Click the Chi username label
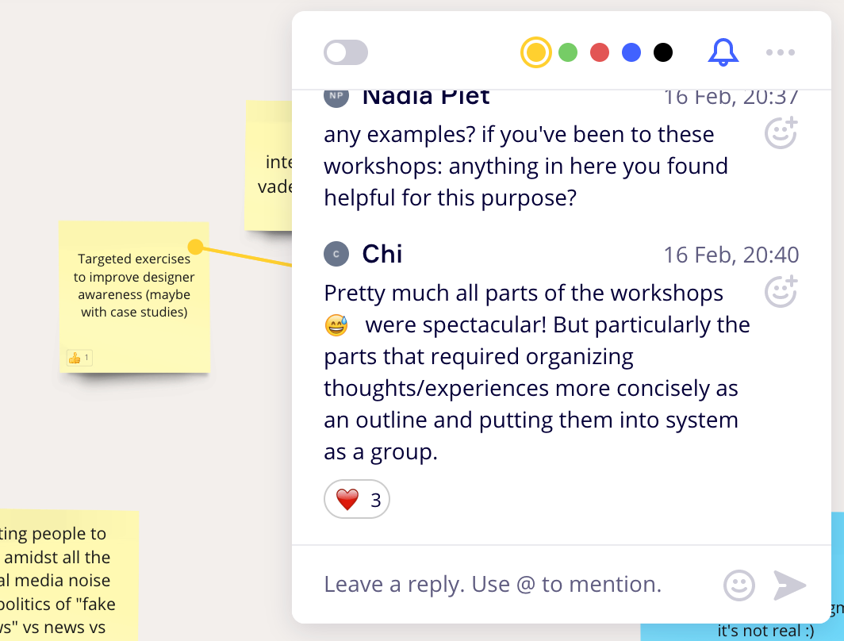The image size is (844, 641). coord(382,254)
